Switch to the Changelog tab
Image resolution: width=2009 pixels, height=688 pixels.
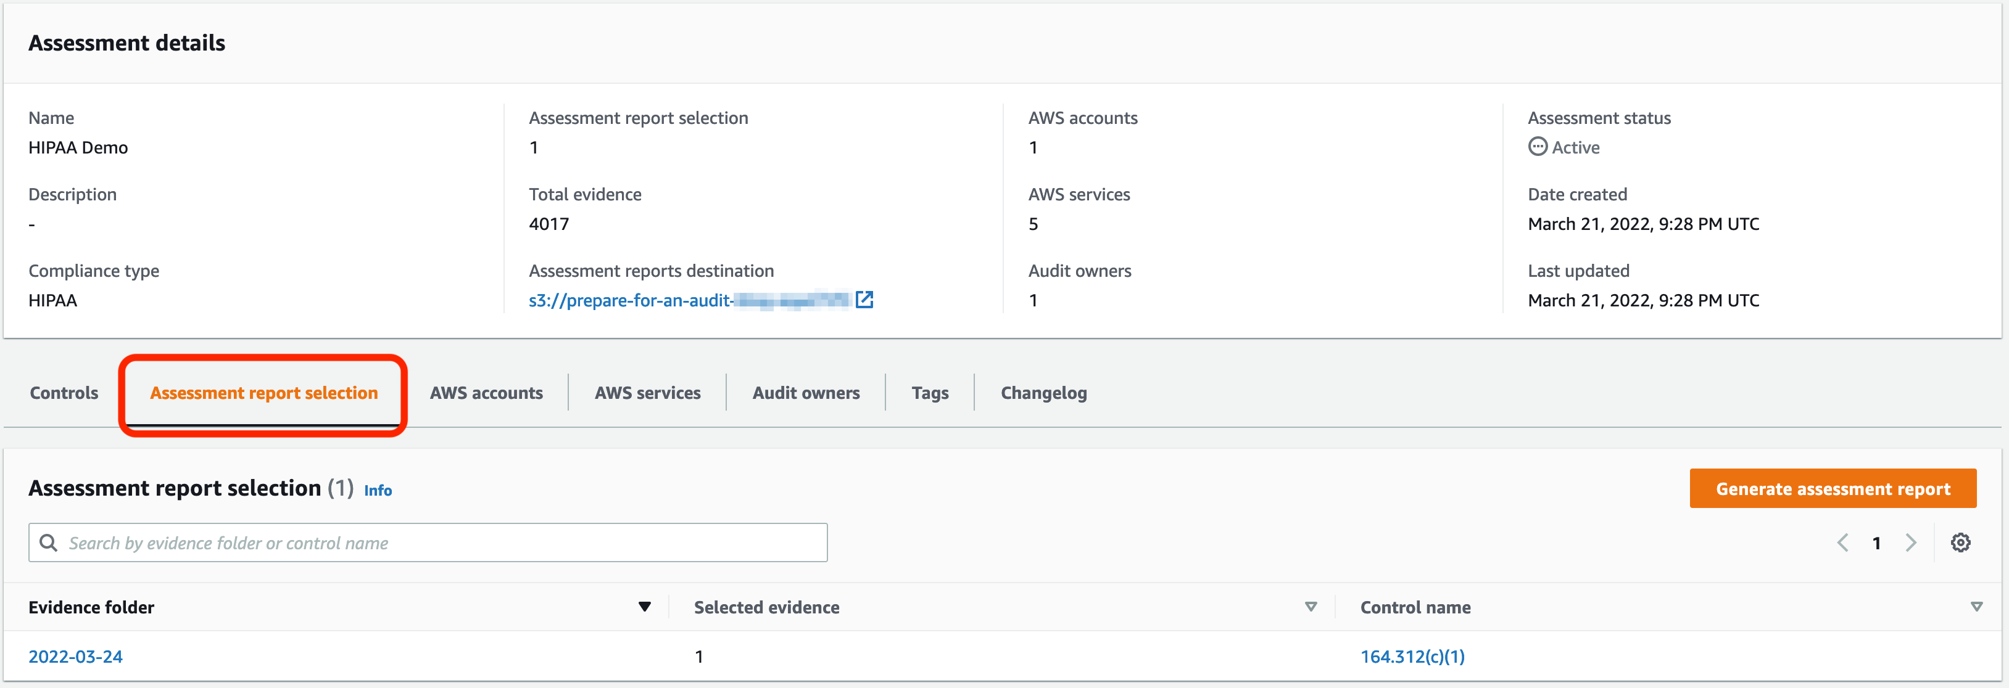click(1043, 393)
